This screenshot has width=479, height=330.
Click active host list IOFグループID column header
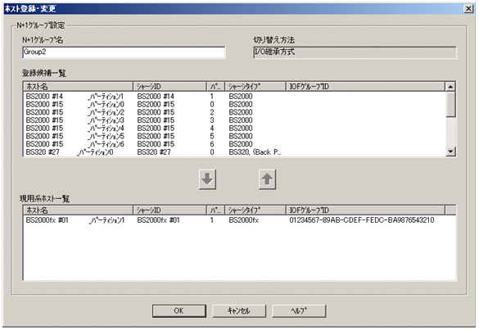click(366, 210)
